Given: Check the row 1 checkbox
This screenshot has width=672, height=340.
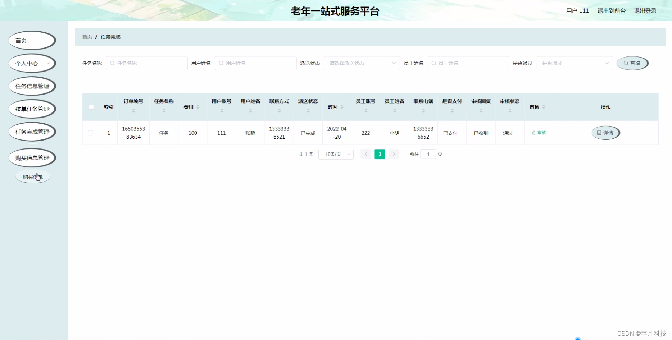Looking at the screenshot, I should coord(91,133).
